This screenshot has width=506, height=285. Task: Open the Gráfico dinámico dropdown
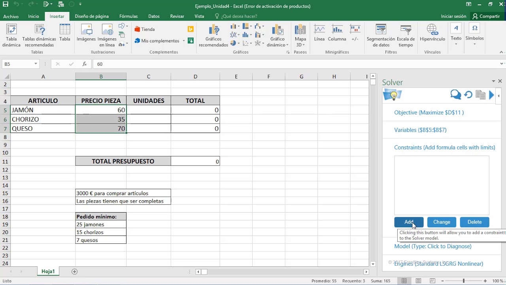coord(287,45)
